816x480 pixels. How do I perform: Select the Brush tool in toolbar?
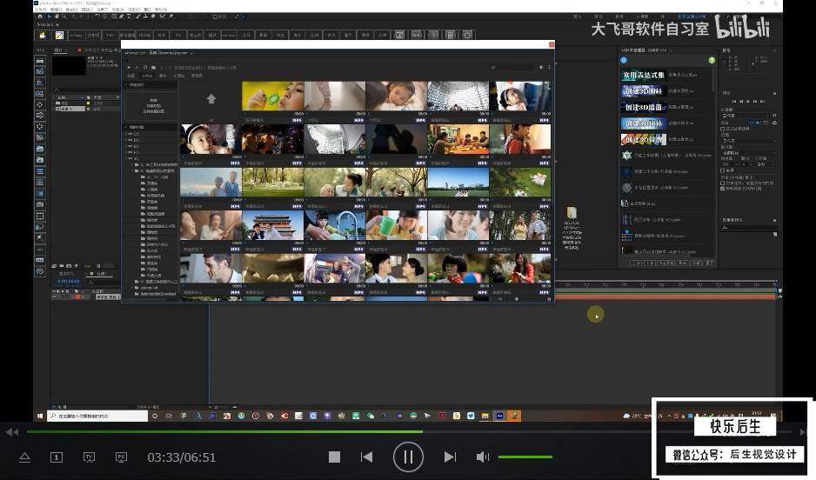(x=138, y=17)
